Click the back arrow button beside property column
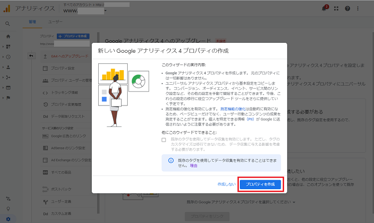The width and height of the screenshot is (374, 223). coord(31,56)
